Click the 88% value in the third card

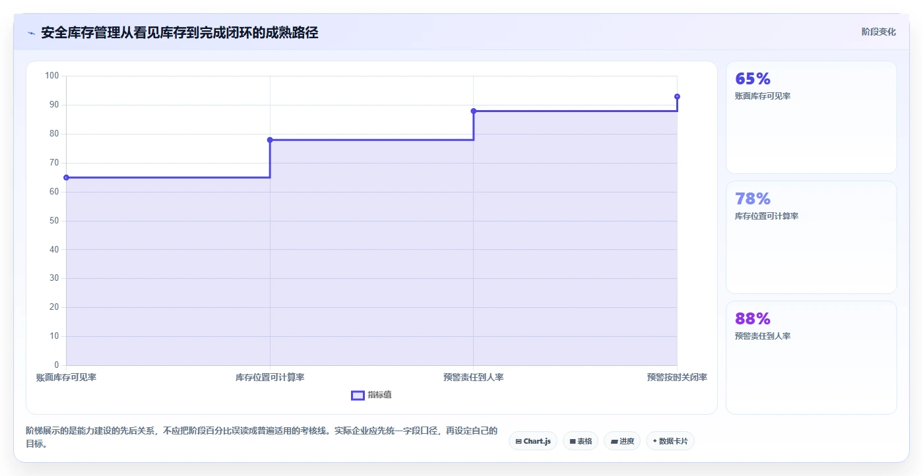pyautogui.click(x=753, y=319)
